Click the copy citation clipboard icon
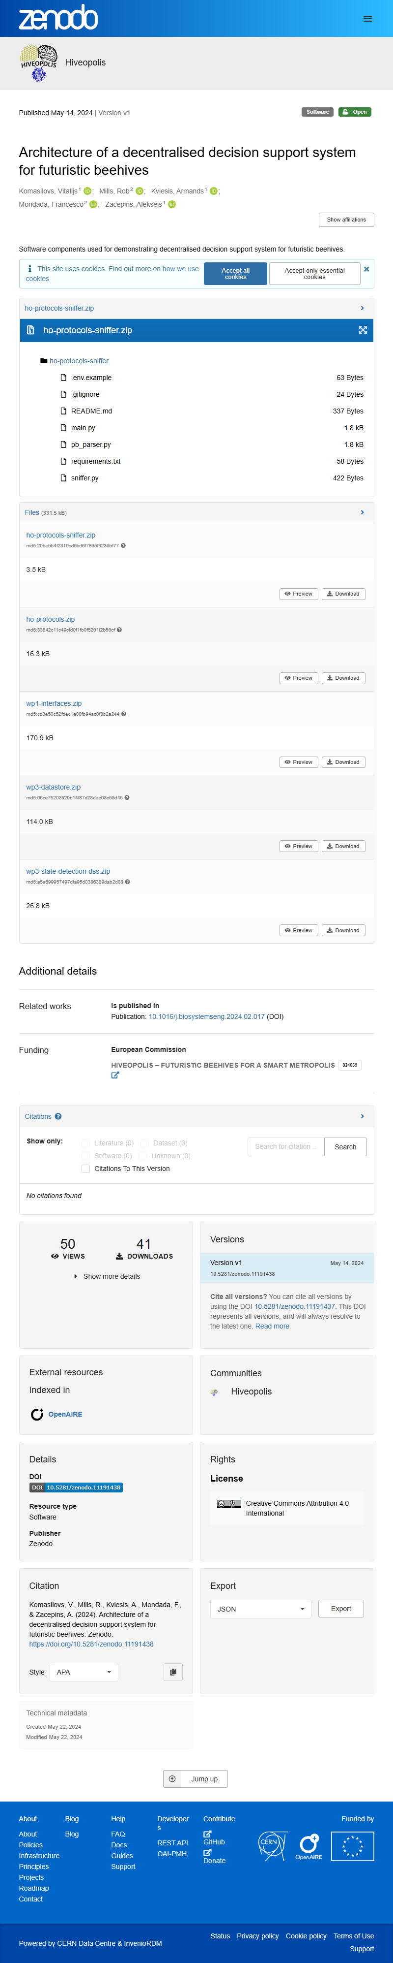 (x=173, y=1672)
